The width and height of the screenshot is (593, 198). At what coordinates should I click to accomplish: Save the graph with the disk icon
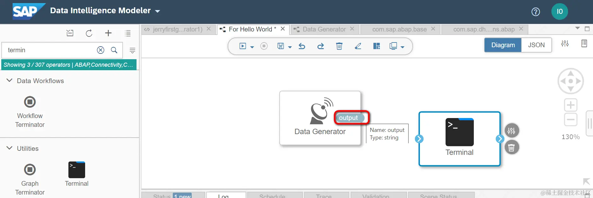(281, 46)
